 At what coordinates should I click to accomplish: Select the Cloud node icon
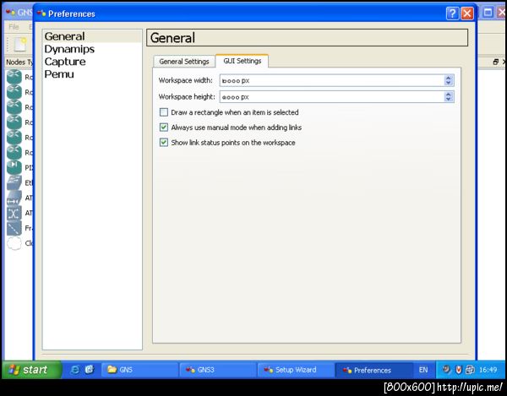coord(14,243)
